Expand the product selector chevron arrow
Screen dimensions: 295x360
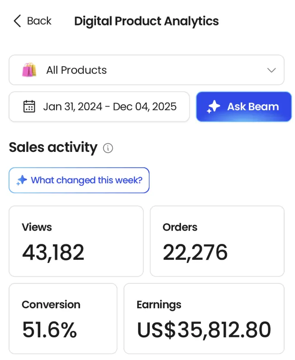point(271,70)
